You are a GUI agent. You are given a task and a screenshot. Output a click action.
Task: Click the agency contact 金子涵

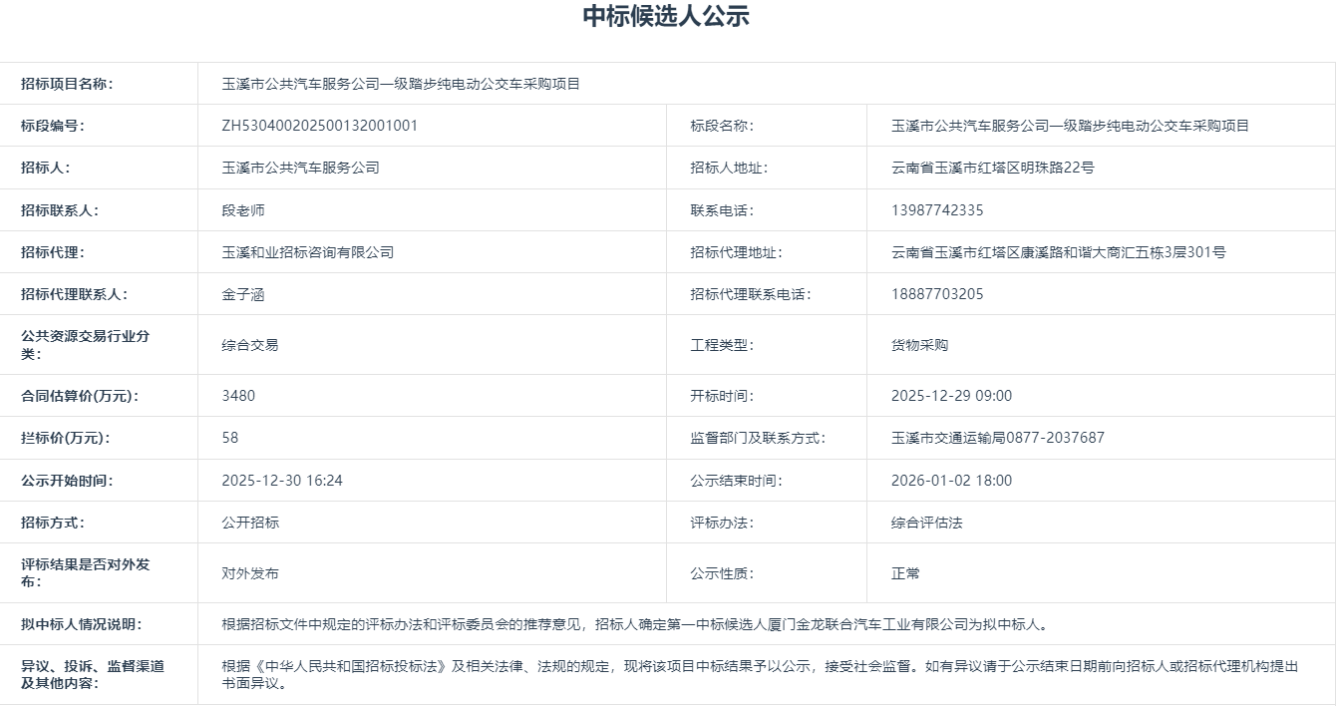click(x=244, y=293)
